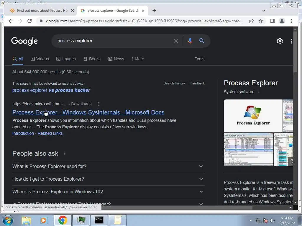Image resolution: width=302 pixels, height=226 pixels.
Task: Click the horizontal scrollbar right arrow
Action: [x=290, y=207]
